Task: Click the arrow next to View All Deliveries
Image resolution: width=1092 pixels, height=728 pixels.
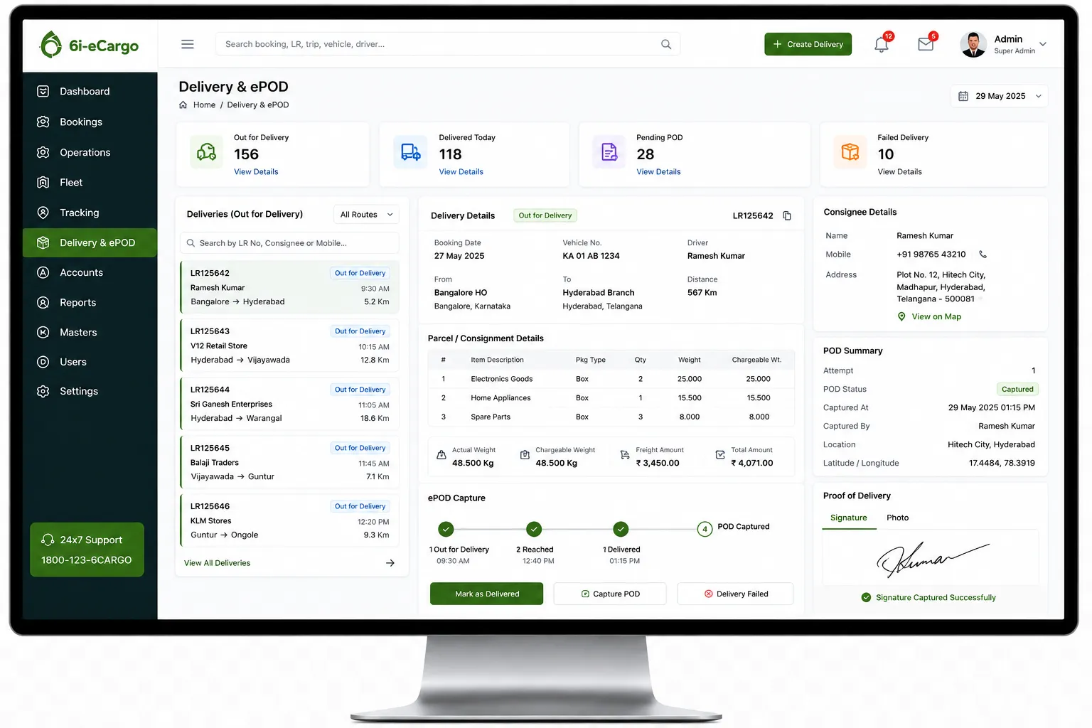Action: pyautogui.click(x=390, y=563)
